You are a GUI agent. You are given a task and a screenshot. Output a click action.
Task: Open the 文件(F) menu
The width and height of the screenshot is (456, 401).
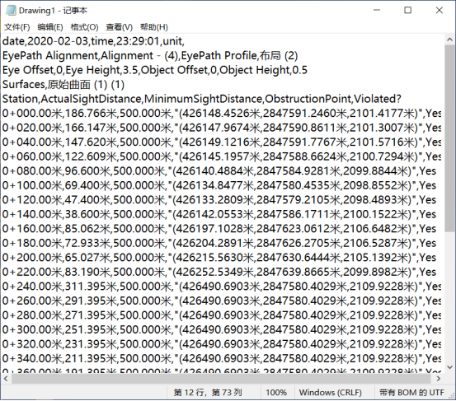(17, 27)
